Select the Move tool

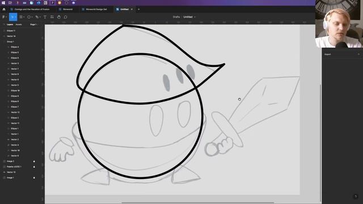[12, 17]
